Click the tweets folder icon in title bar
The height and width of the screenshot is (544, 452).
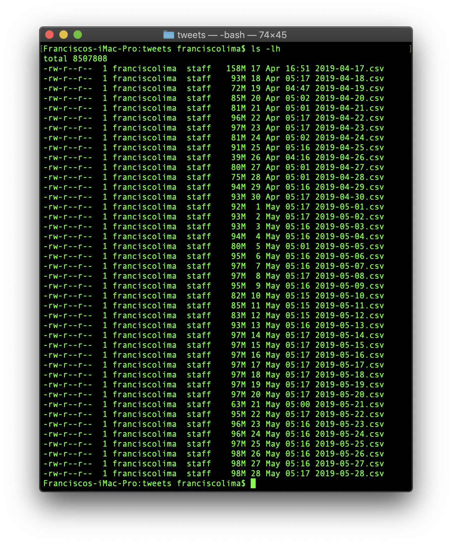169,35
